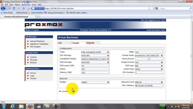Screen dimensions: 193x109
Task: Open the Backup configuration link
Action: click(33, 63)
